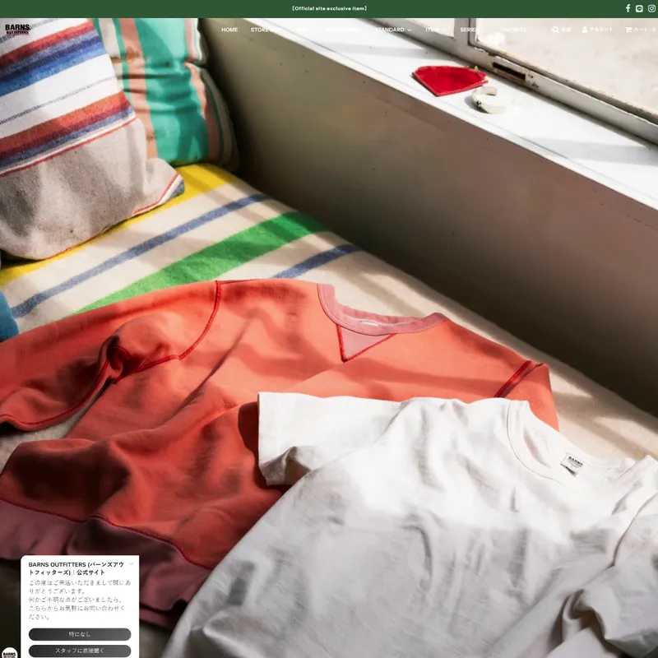Click the BARNS Outfitters logo in header

tap(17, 30)
